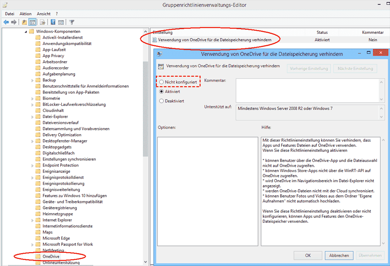This screenshot has height=266, width=390.
Task: Click the ActiveX-Installerdienst folder icon
Action: click(38, 38)
